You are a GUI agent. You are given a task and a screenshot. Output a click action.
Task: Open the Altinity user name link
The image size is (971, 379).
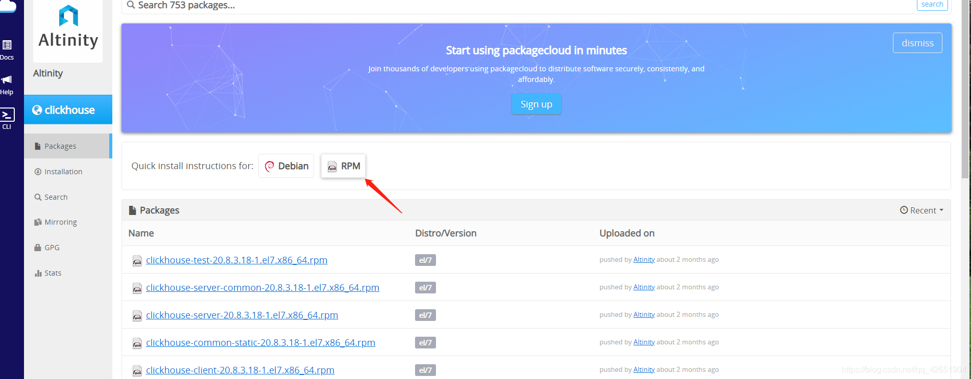48,73
